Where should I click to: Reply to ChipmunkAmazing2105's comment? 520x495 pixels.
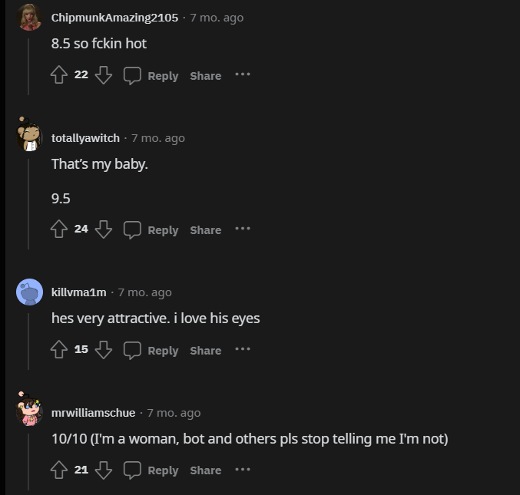(151, 75)
